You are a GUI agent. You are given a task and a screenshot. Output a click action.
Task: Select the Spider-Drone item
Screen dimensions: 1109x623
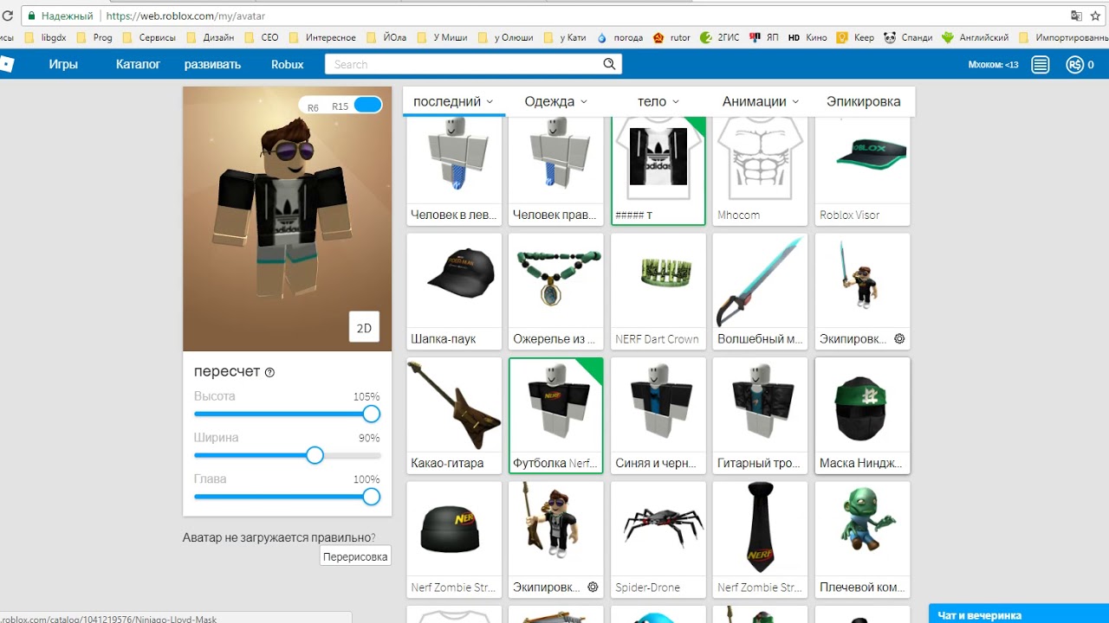(658, 540)
